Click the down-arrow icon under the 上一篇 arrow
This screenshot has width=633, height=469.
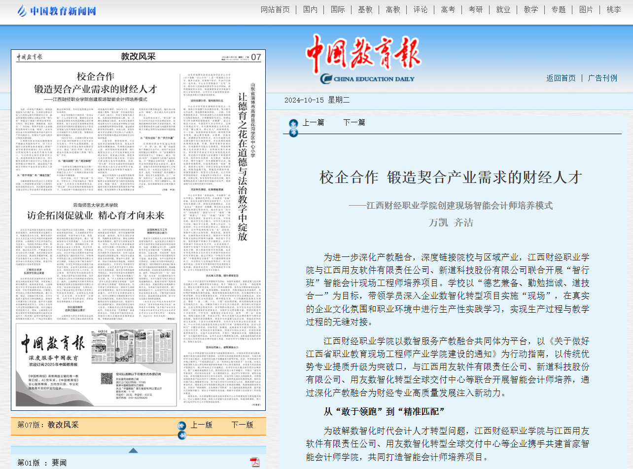coord(293,132)
